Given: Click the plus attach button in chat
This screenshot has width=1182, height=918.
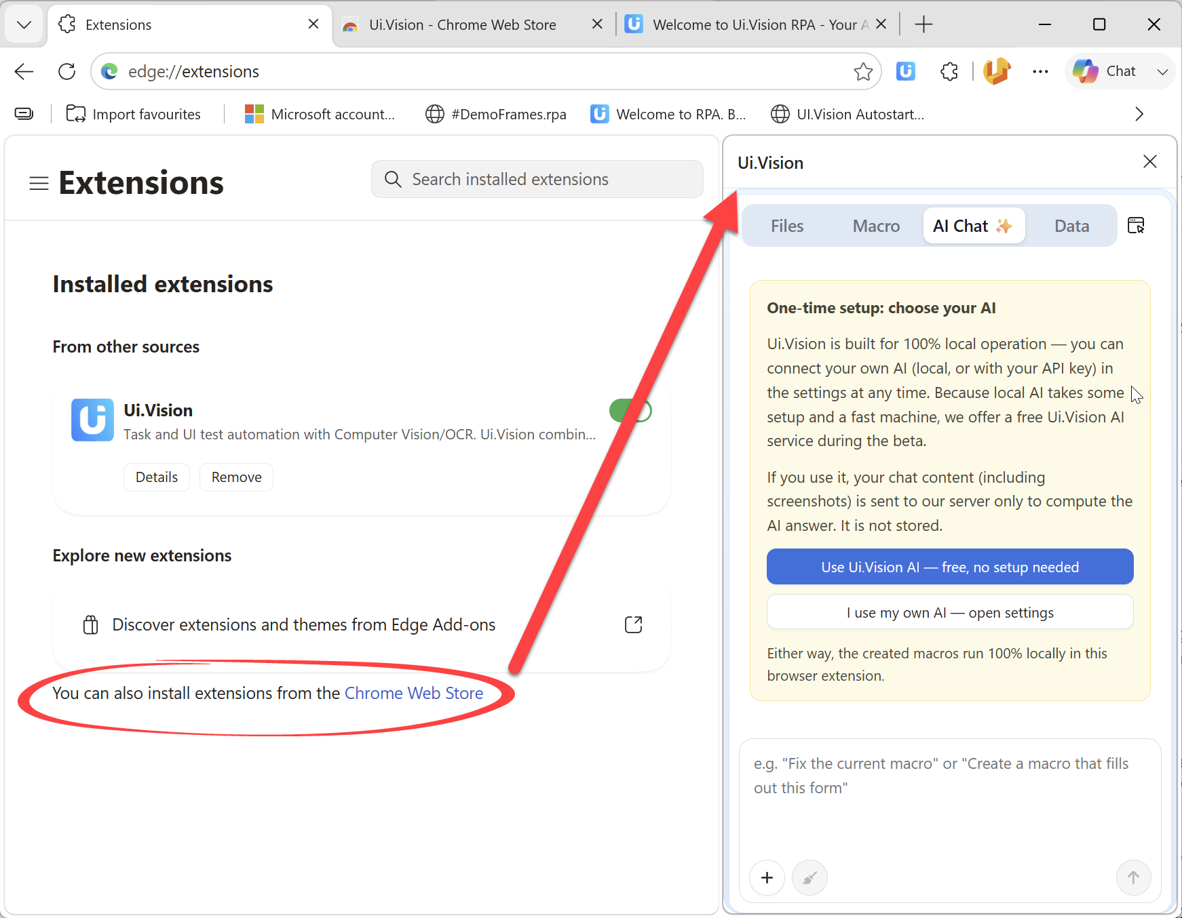Looking at the screenshot, I should [x=767, y=878].
